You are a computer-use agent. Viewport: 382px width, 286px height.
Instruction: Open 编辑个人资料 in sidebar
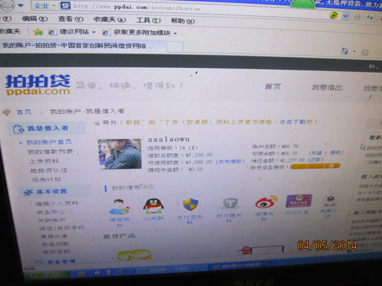[x=57, y=203]
